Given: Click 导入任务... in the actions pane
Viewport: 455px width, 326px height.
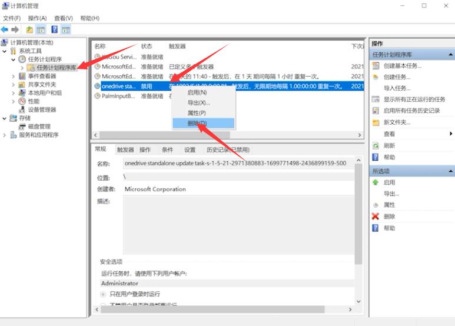Looking at the screenshot, I should pyautogui.click(x=397, y=88).
